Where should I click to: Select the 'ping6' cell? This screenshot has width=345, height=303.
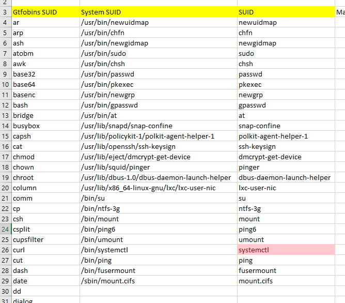286,230
